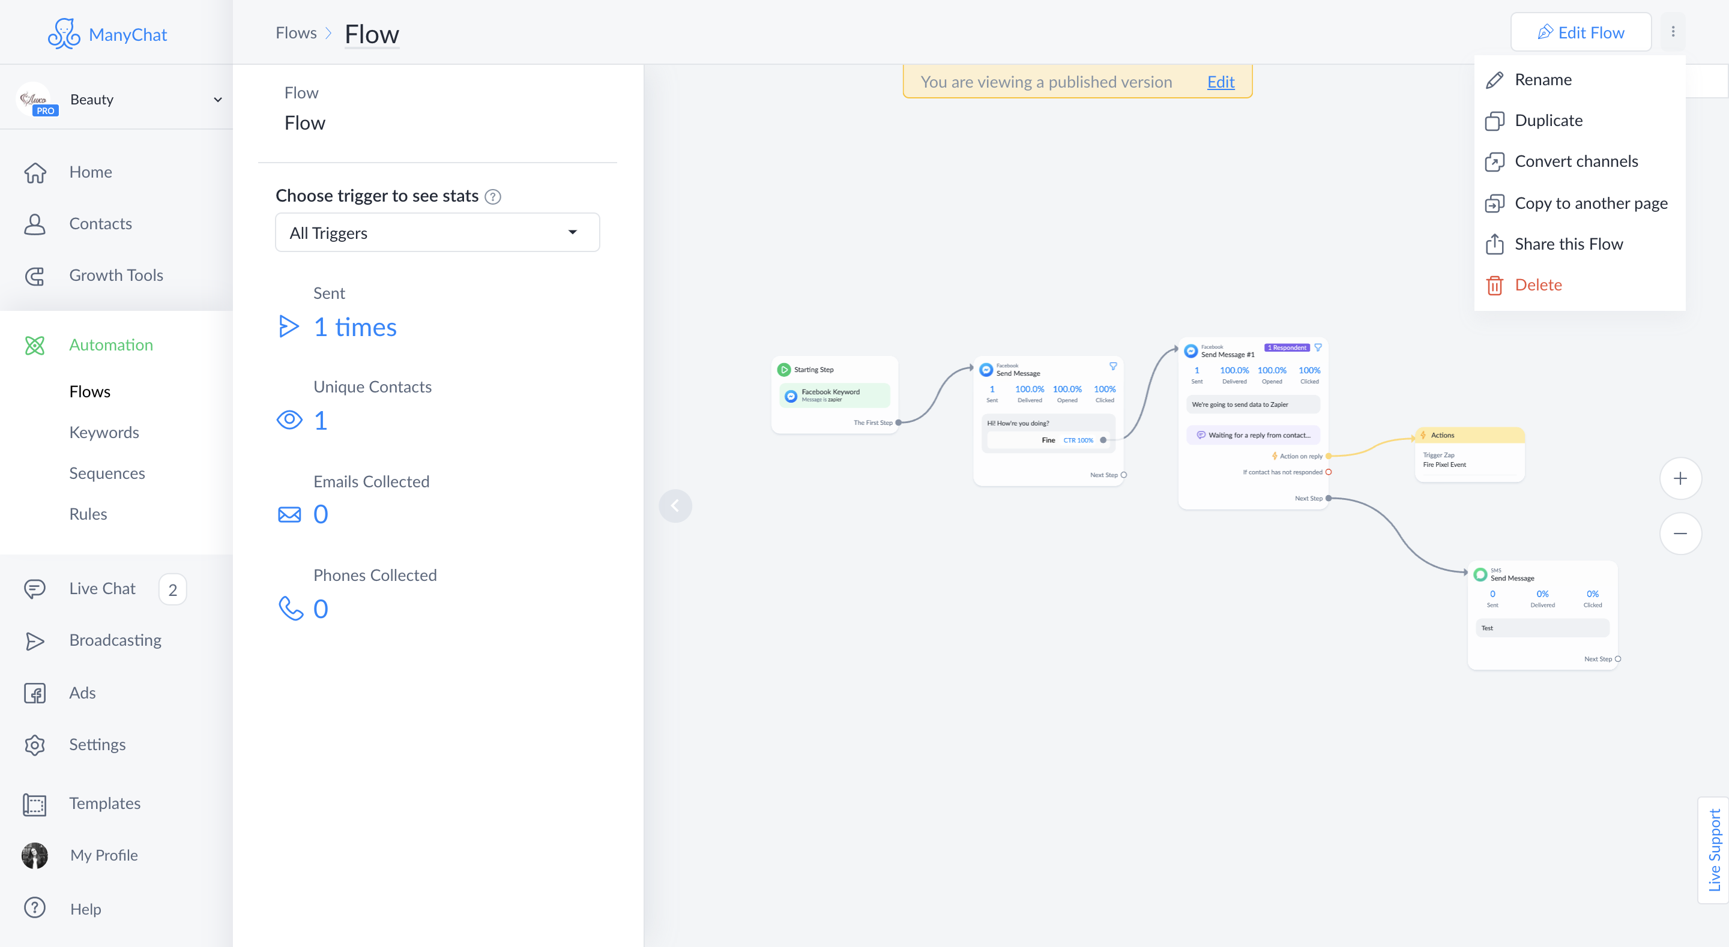The height and width of the screenshot is (947, 1729).
Task: Click the Templates icon in sidebar
Action: click(x=35, y=804)
